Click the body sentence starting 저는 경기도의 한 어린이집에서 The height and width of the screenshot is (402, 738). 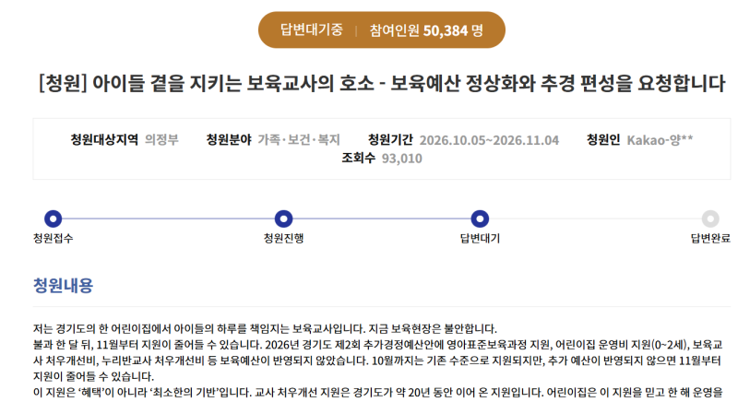click(265, 328)
